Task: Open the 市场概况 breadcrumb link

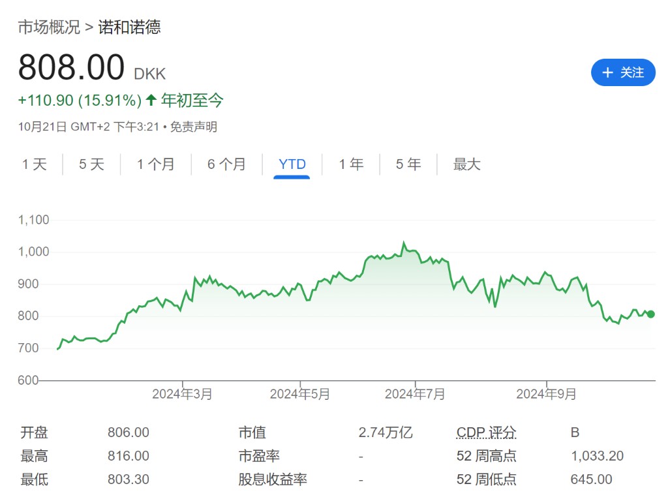Action: point(49,27)
